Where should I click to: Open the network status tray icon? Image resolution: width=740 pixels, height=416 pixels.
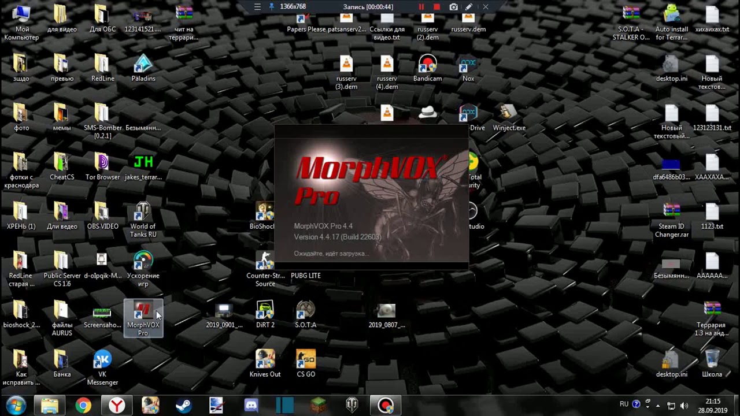tap(671, 406)
